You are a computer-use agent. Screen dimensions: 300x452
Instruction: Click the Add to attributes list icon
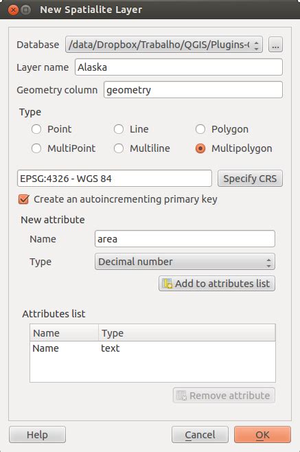[x=167, y=284]
